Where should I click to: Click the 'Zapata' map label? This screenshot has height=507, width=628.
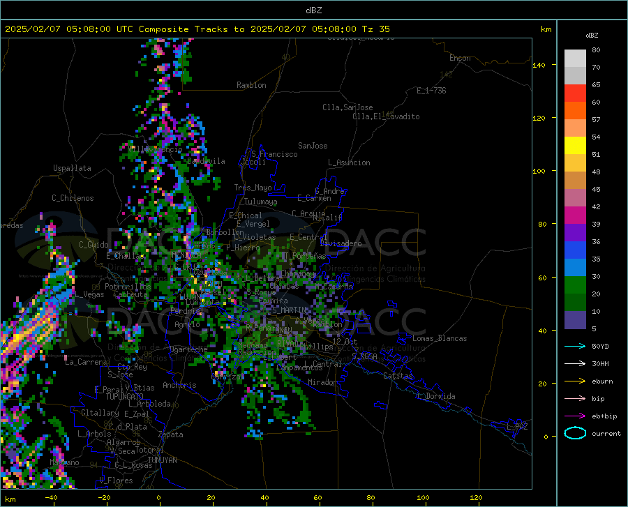171,434
